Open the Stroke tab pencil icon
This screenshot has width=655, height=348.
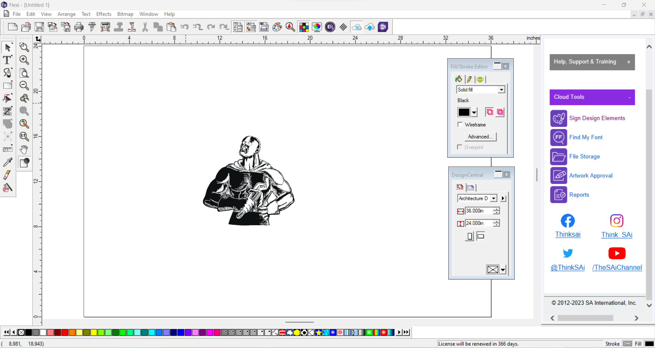(469, 79)
